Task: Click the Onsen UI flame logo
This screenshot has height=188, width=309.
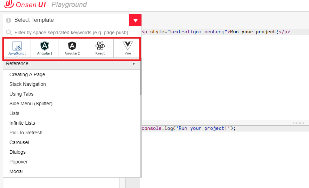Action: coord(9,4)
